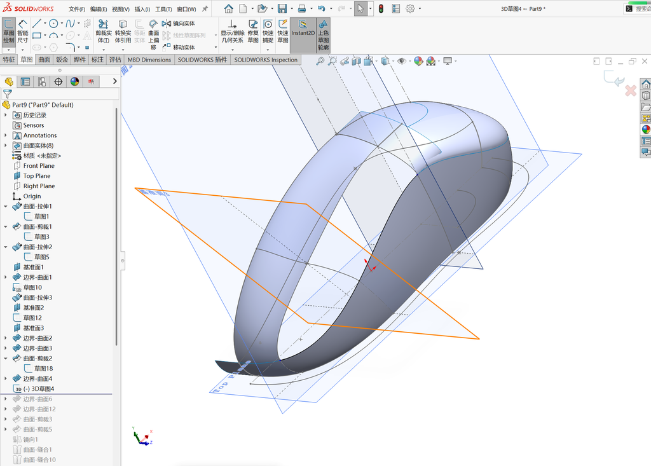
Task: Collapse the 曲面-剪裁1 feature
Action: pos(5,227)
